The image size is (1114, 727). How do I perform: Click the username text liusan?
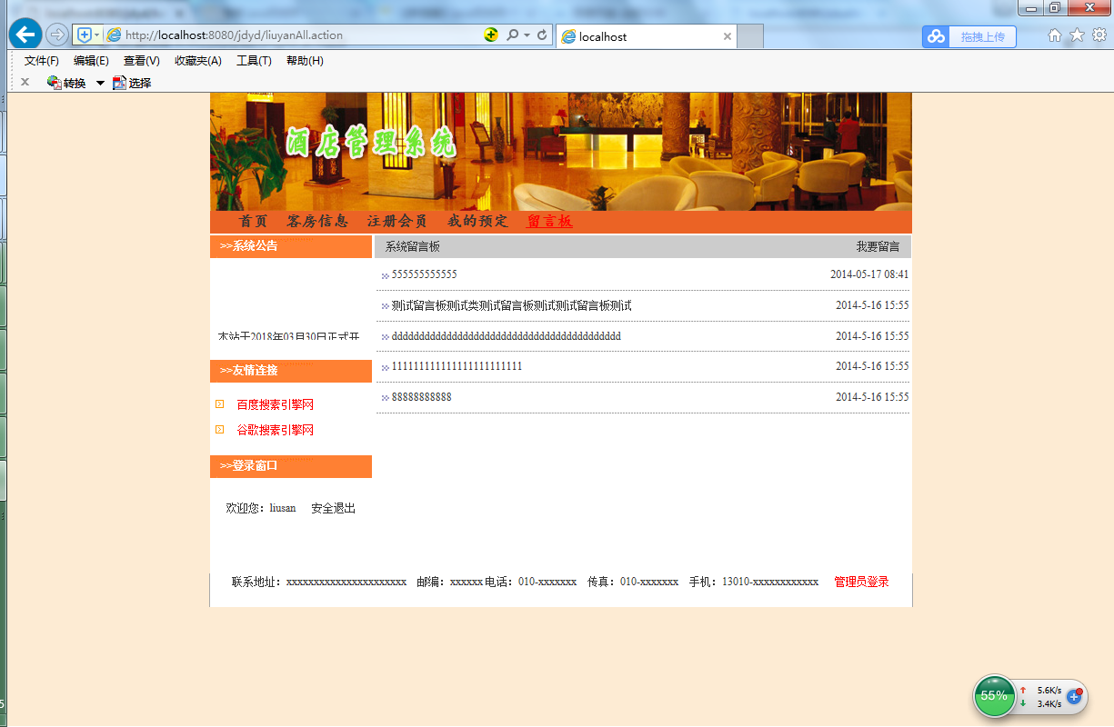click(x=283, y=509)
